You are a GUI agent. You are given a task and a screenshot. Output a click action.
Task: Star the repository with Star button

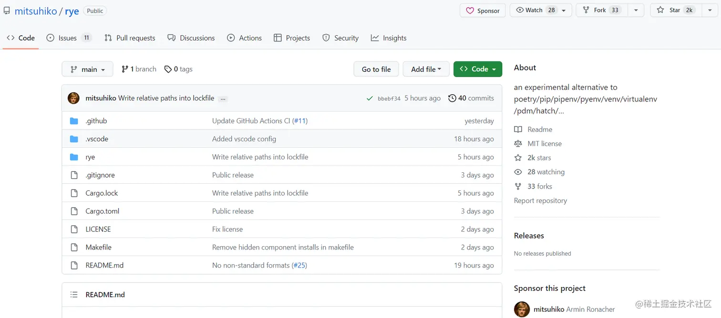click(676, 10)
